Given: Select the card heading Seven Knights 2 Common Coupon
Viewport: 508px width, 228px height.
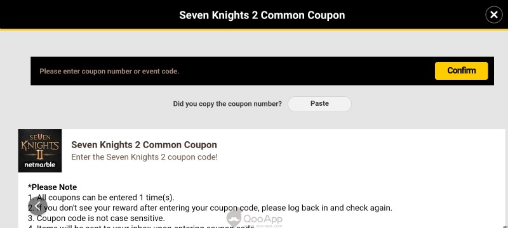Looking at the screenshot, I should [144, 144].
